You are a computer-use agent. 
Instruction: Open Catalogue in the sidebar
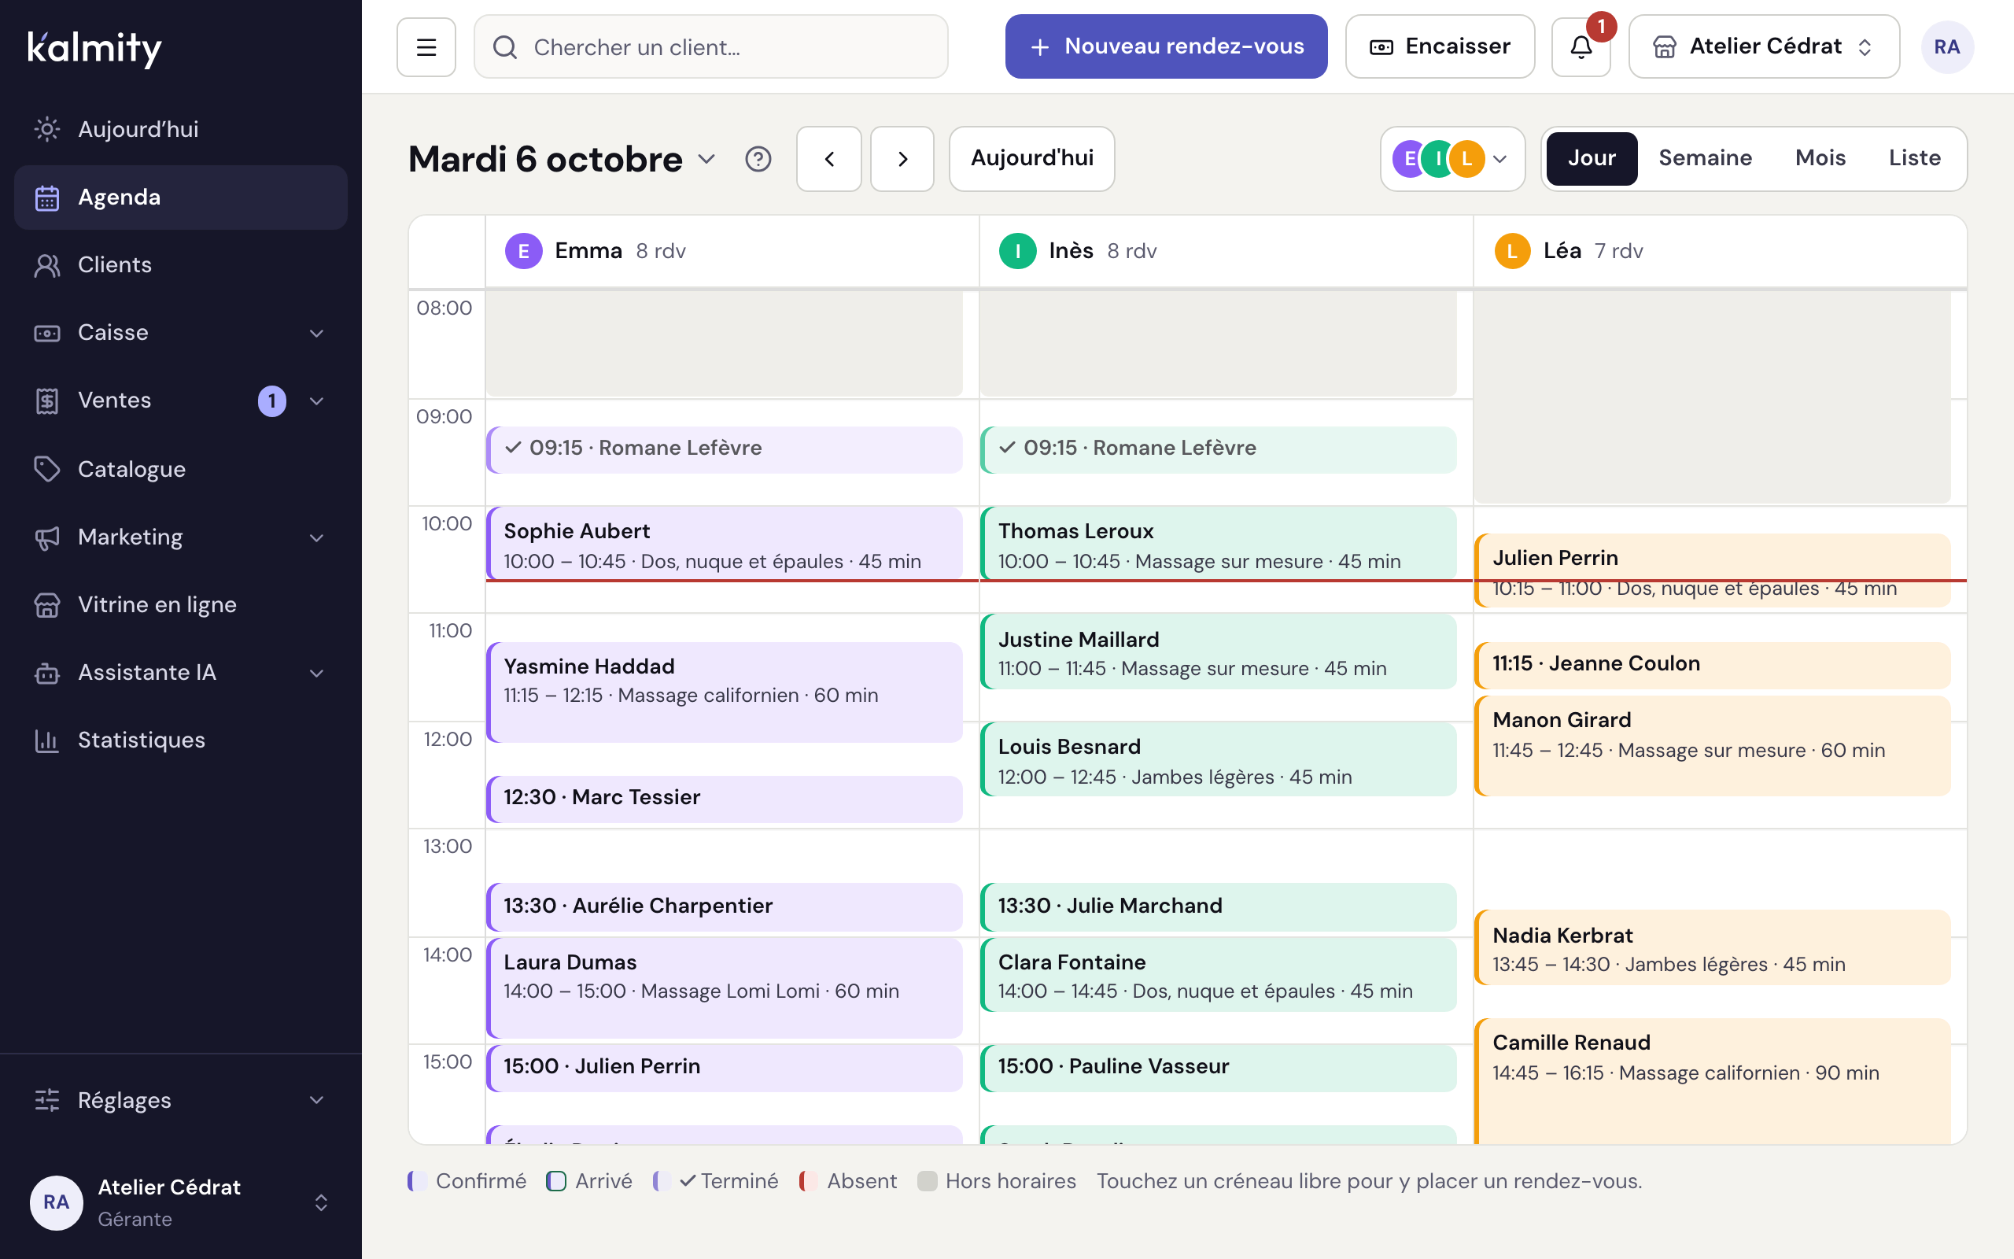point(181,469)
